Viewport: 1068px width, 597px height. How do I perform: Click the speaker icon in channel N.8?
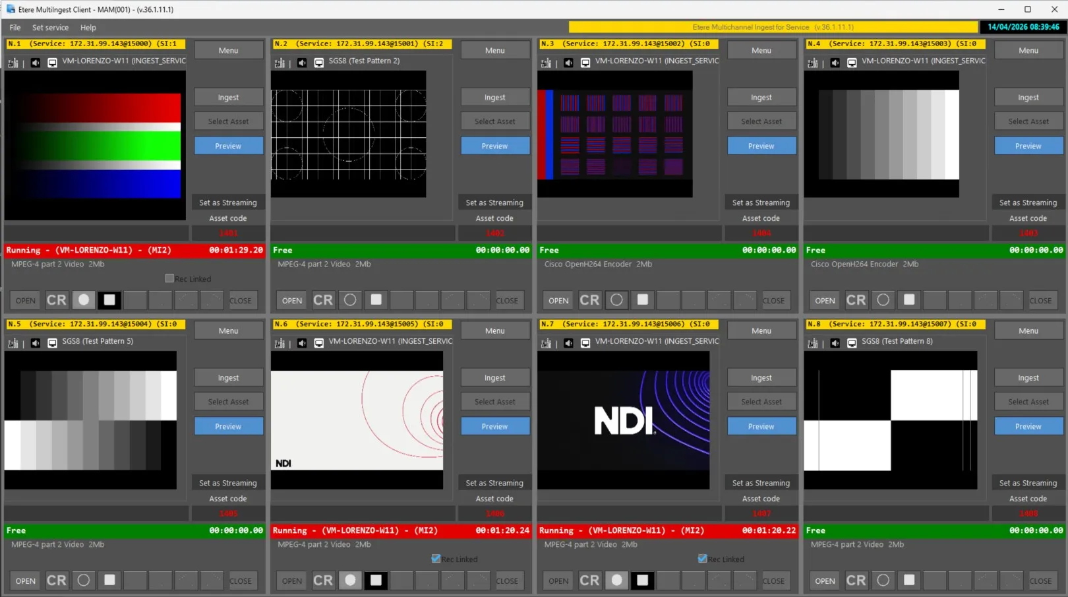click(835, 343)
